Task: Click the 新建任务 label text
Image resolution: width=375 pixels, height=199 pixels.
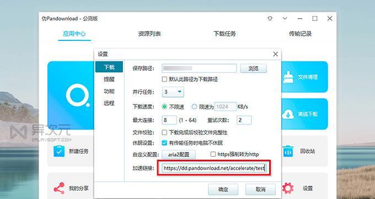Action: [79, 151]
